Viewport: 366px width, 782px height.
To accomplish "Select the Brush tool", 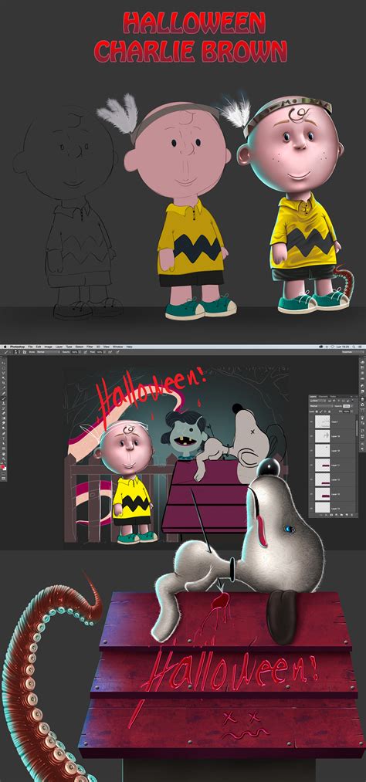I will point(4,398).
